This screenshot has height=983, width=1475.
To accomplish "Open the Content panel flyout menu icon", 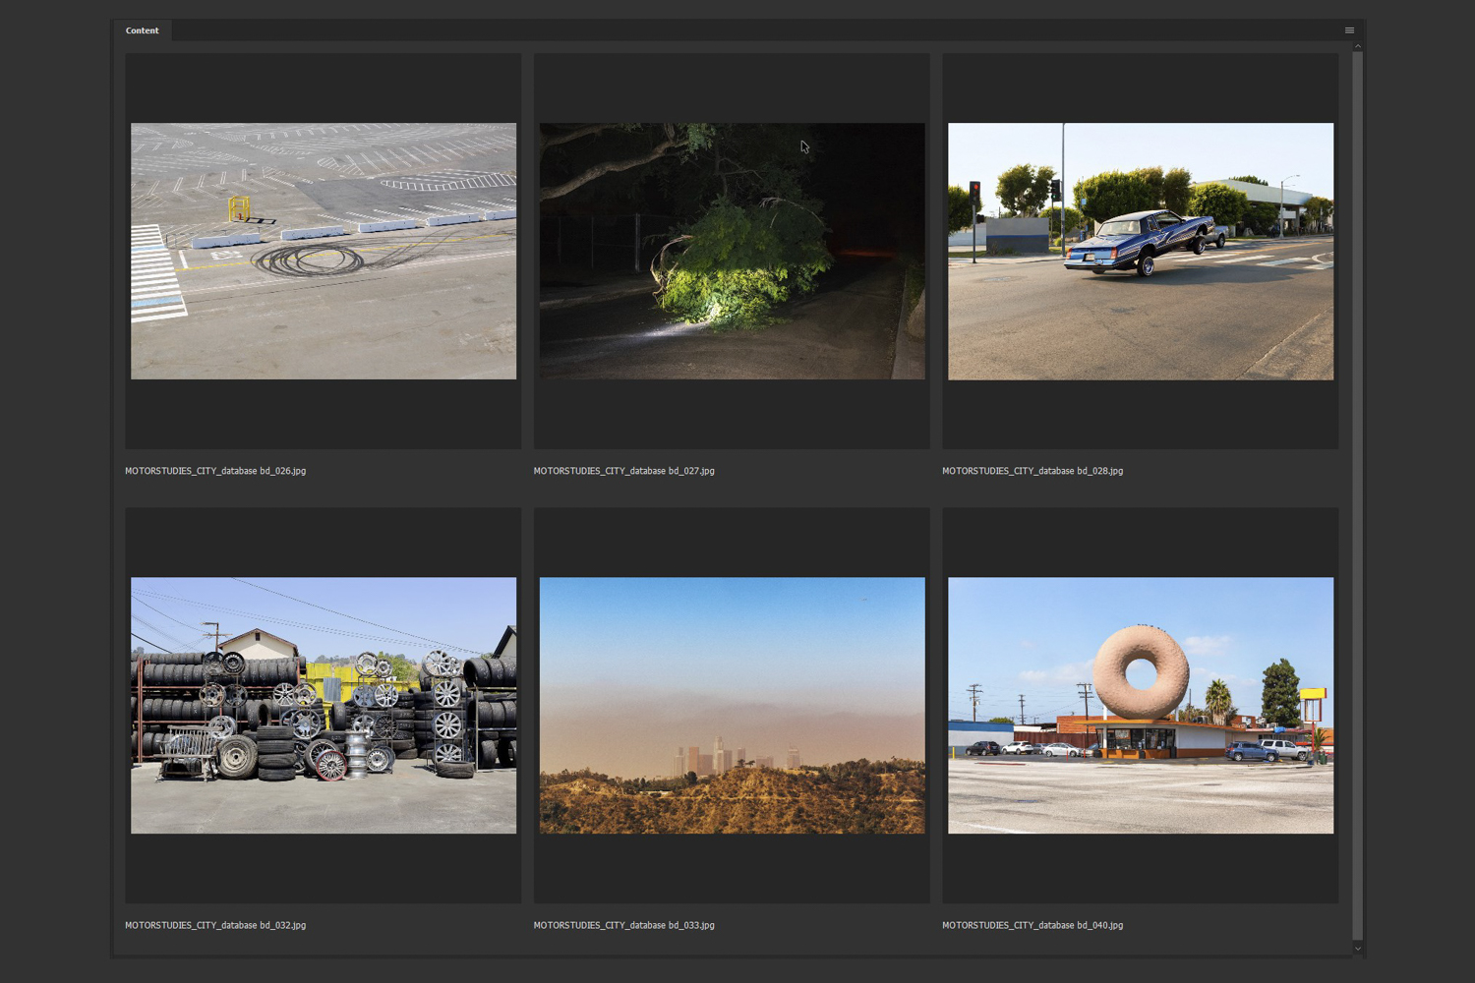I will 1349,30.
